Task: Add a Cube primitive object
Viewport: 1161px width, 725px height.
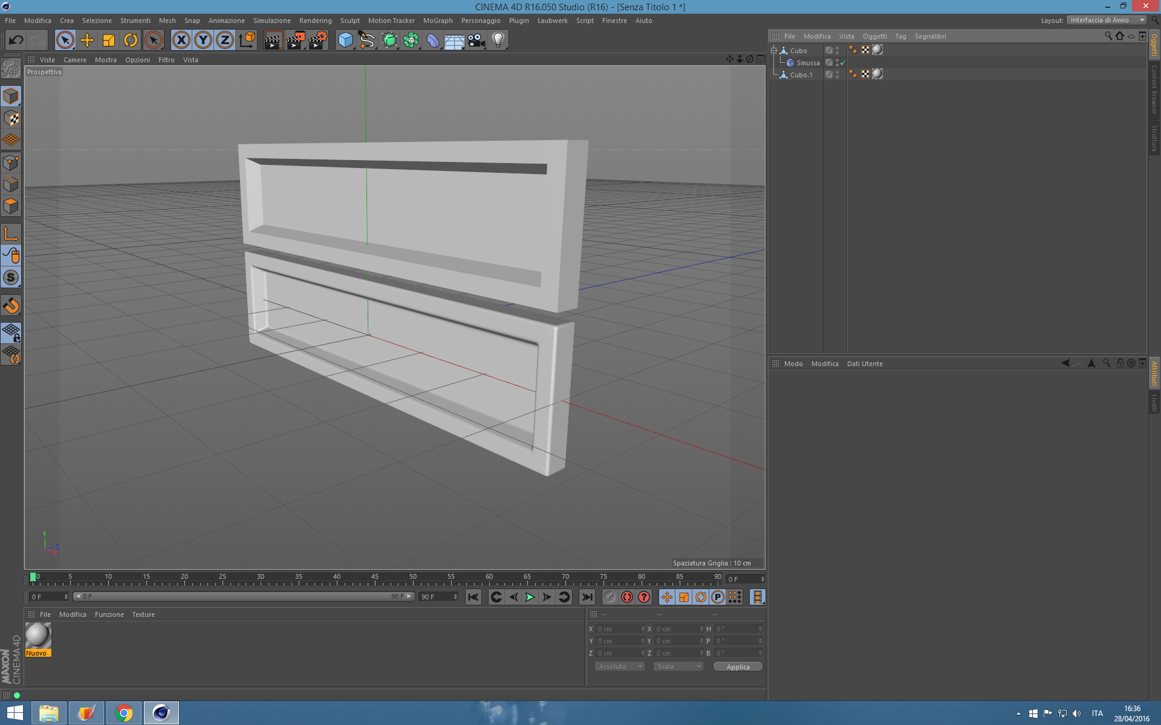Action: pyautogui.click(x=345, y=40)
